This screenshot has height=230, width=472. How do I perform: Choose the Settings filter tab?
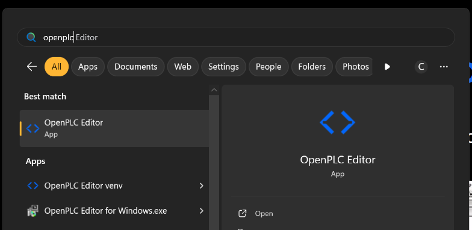(x=223, y=67)
